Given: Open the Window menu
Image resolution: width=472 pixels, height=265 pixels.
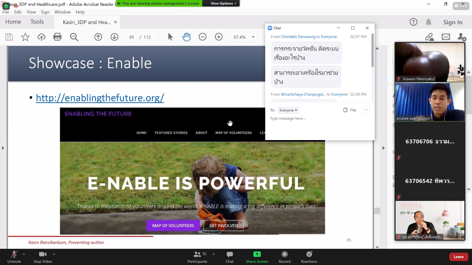Looking at the screenshot, I should point(63,12).
